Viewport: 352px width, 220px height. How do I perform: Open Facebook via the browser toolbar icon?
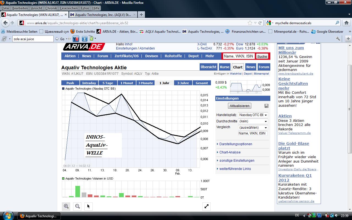[84, 39]
